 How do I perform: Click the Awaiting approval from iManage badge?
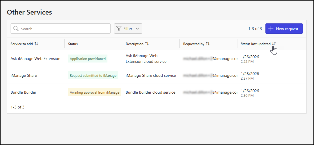click(x=95, y=92)
